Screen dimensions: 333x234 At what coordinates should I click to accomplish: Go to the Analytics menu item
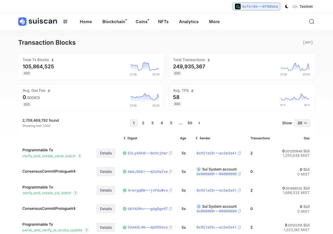click(x=189, y=22)
